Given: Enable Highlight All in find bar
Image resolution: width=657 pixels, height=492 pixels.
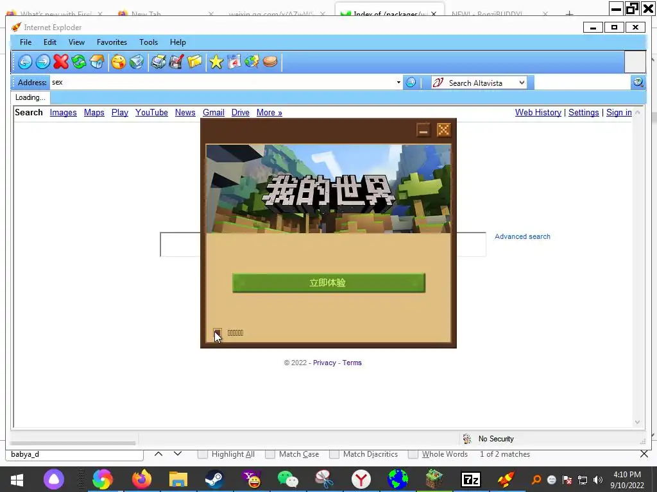Looking at the screenshot, I should point(202,454).
